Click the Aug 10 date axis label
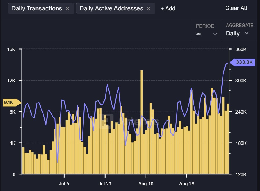 pyautogui.click(x=146, y=184)
